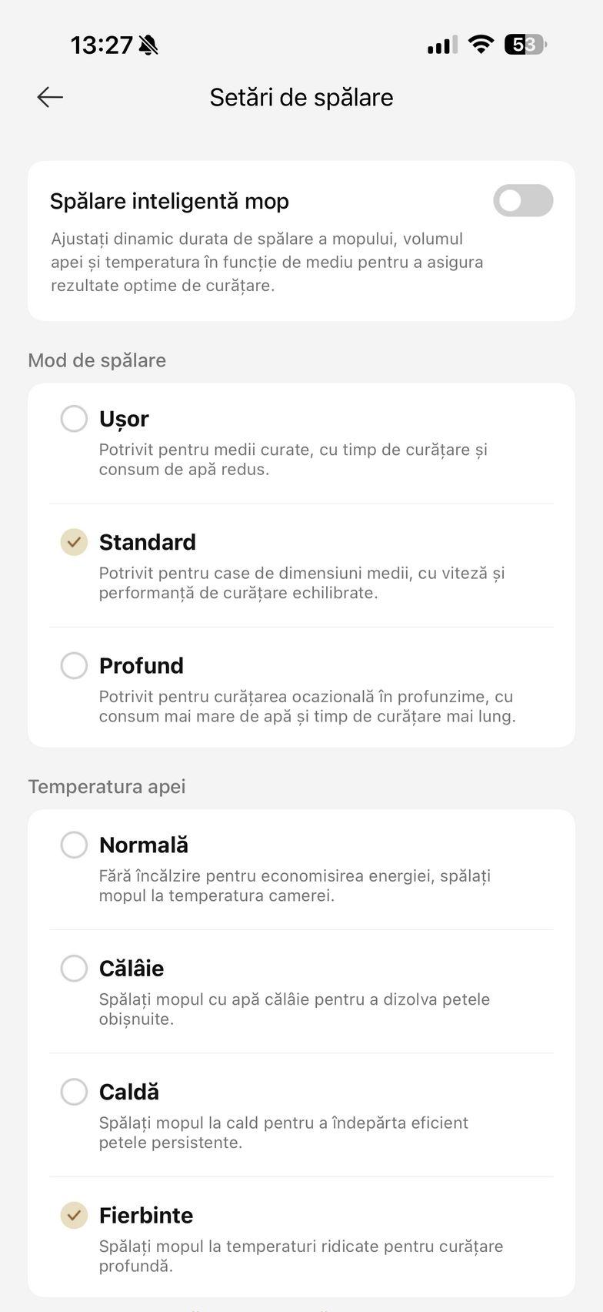
Task: Pick the Călâie water temperature radio
Action: coord(74,968)
